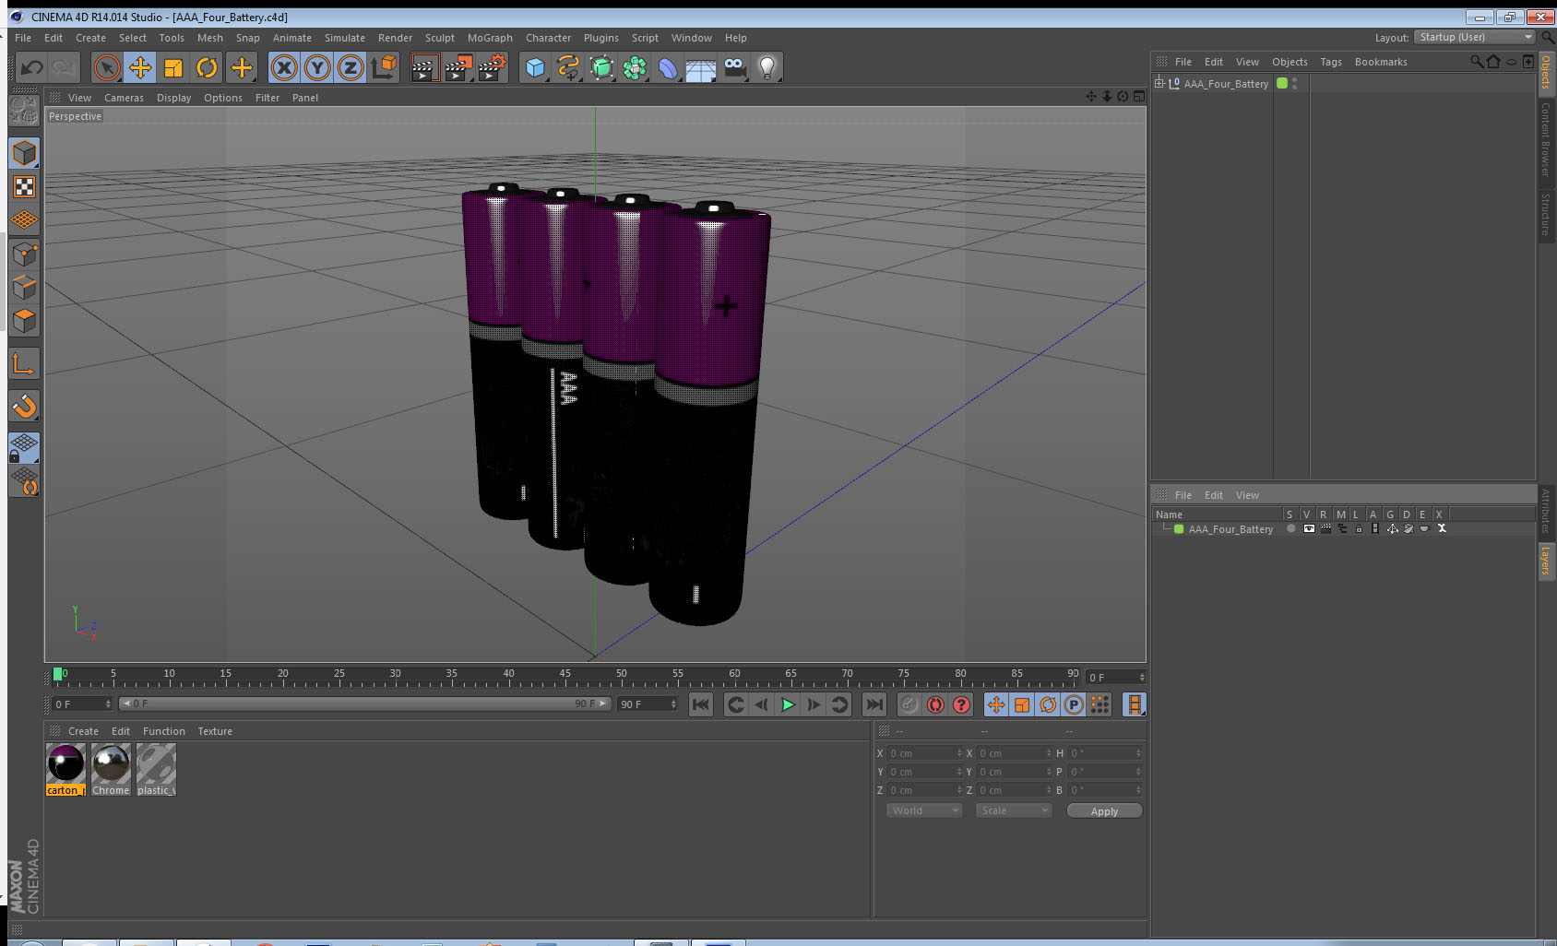Viewport: 1557px width, 946px height.
Task: Open the Layers side tab
Action: pyautogui.click(x=1546, y=560)
